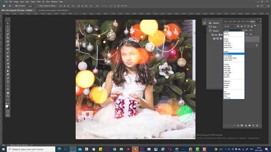Choose Normal blend mode
Viewport: 271px width, 152px height.
click(226, 33)
